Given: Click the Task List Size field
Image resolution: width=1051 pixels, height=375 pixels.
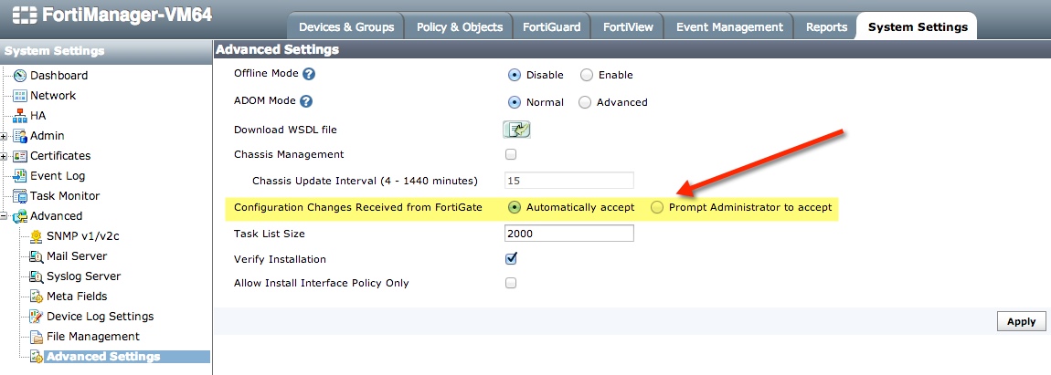Looking at the screenshot, I should coord(568,234).
